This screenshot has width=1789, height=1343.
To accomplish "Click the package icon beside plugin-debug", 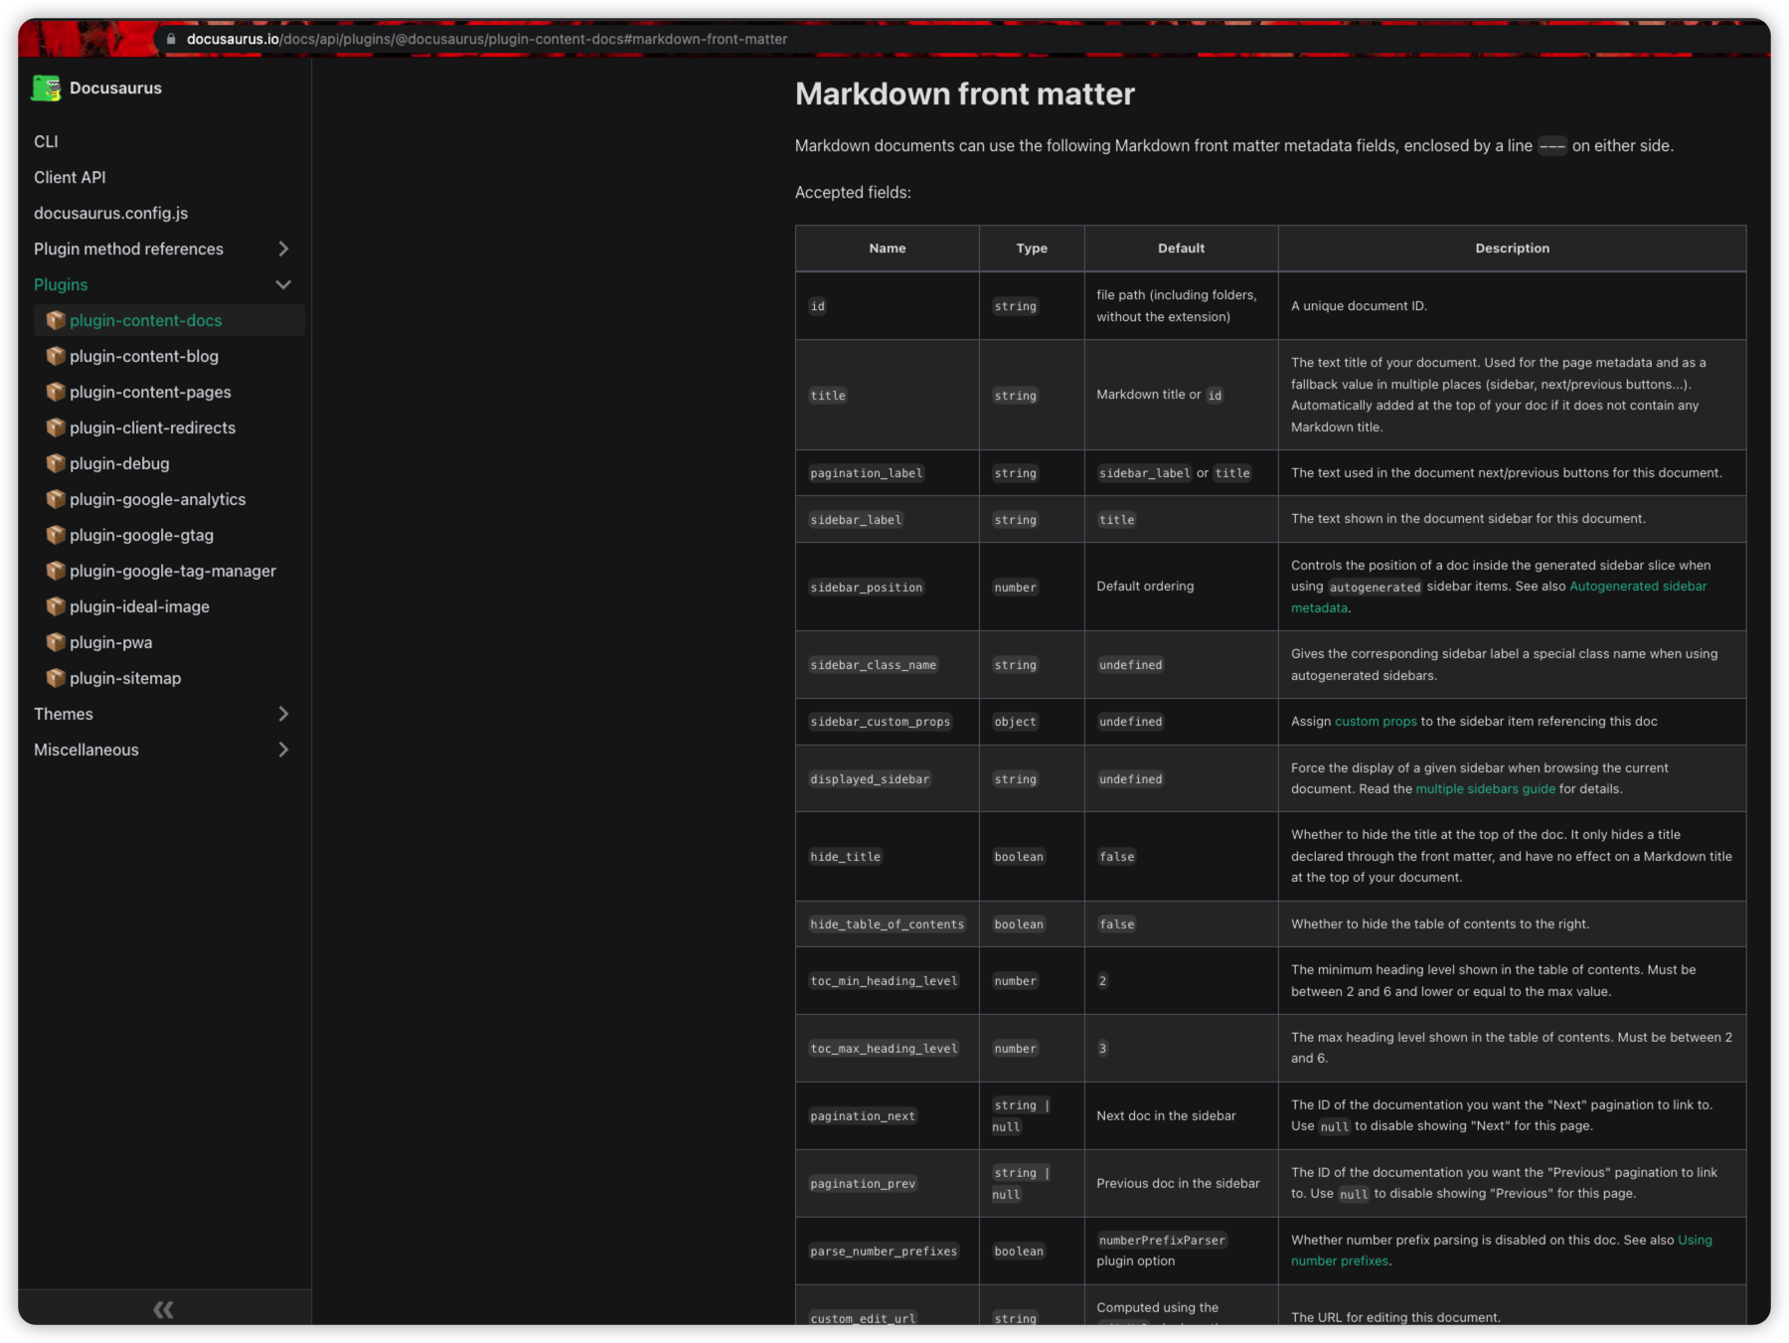I will (56, 463).
